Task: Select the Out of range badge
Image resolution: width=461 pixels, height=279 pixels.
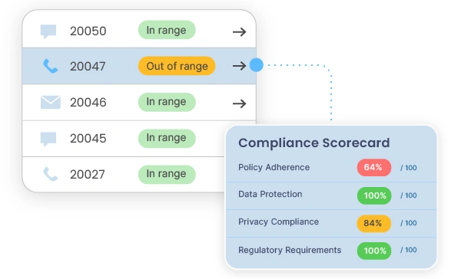Action: pos(177,66)
